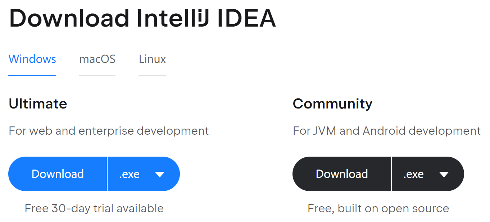Image resolution: width=490 pixels, height=222 pixels.
Task: Click the word IDEA in page title
Action: coord(247,19)
